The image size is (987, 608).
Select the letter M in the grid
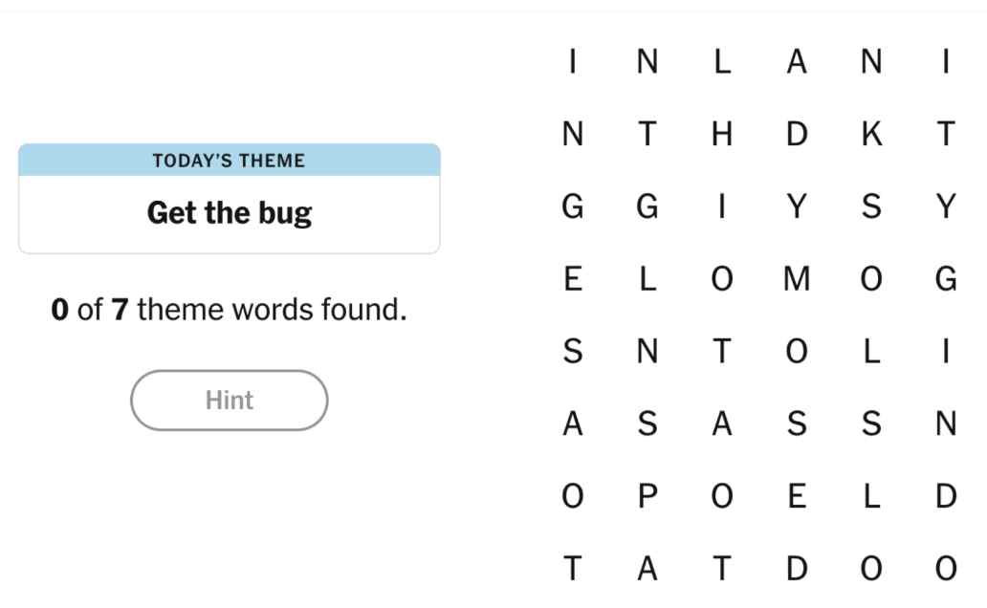(797, 279)
